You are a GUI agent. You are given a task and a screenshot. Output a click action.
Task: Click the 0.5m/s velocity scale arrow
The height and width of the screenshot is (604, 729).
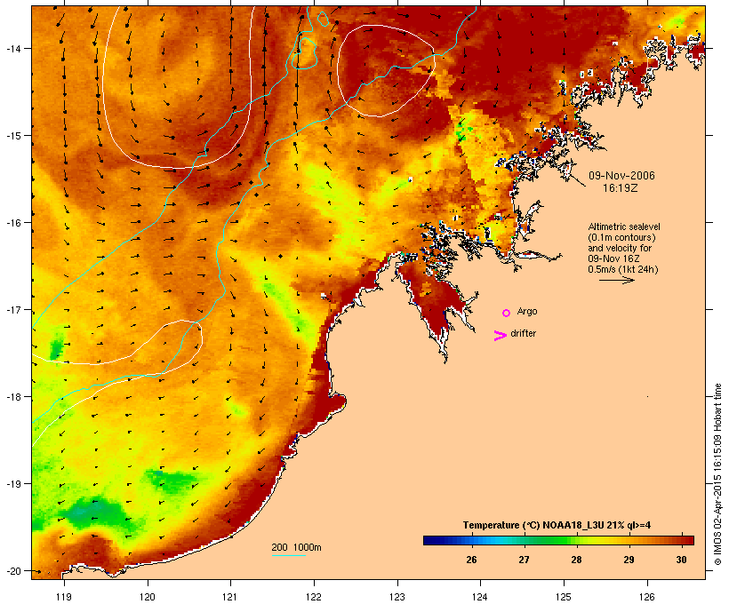click(616, 280)
